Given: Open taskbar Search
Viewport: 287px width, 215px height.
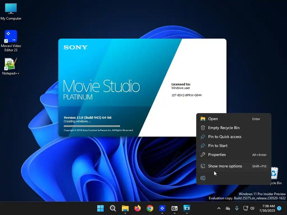Looking at the screenshot, I should tap(113, 208).
